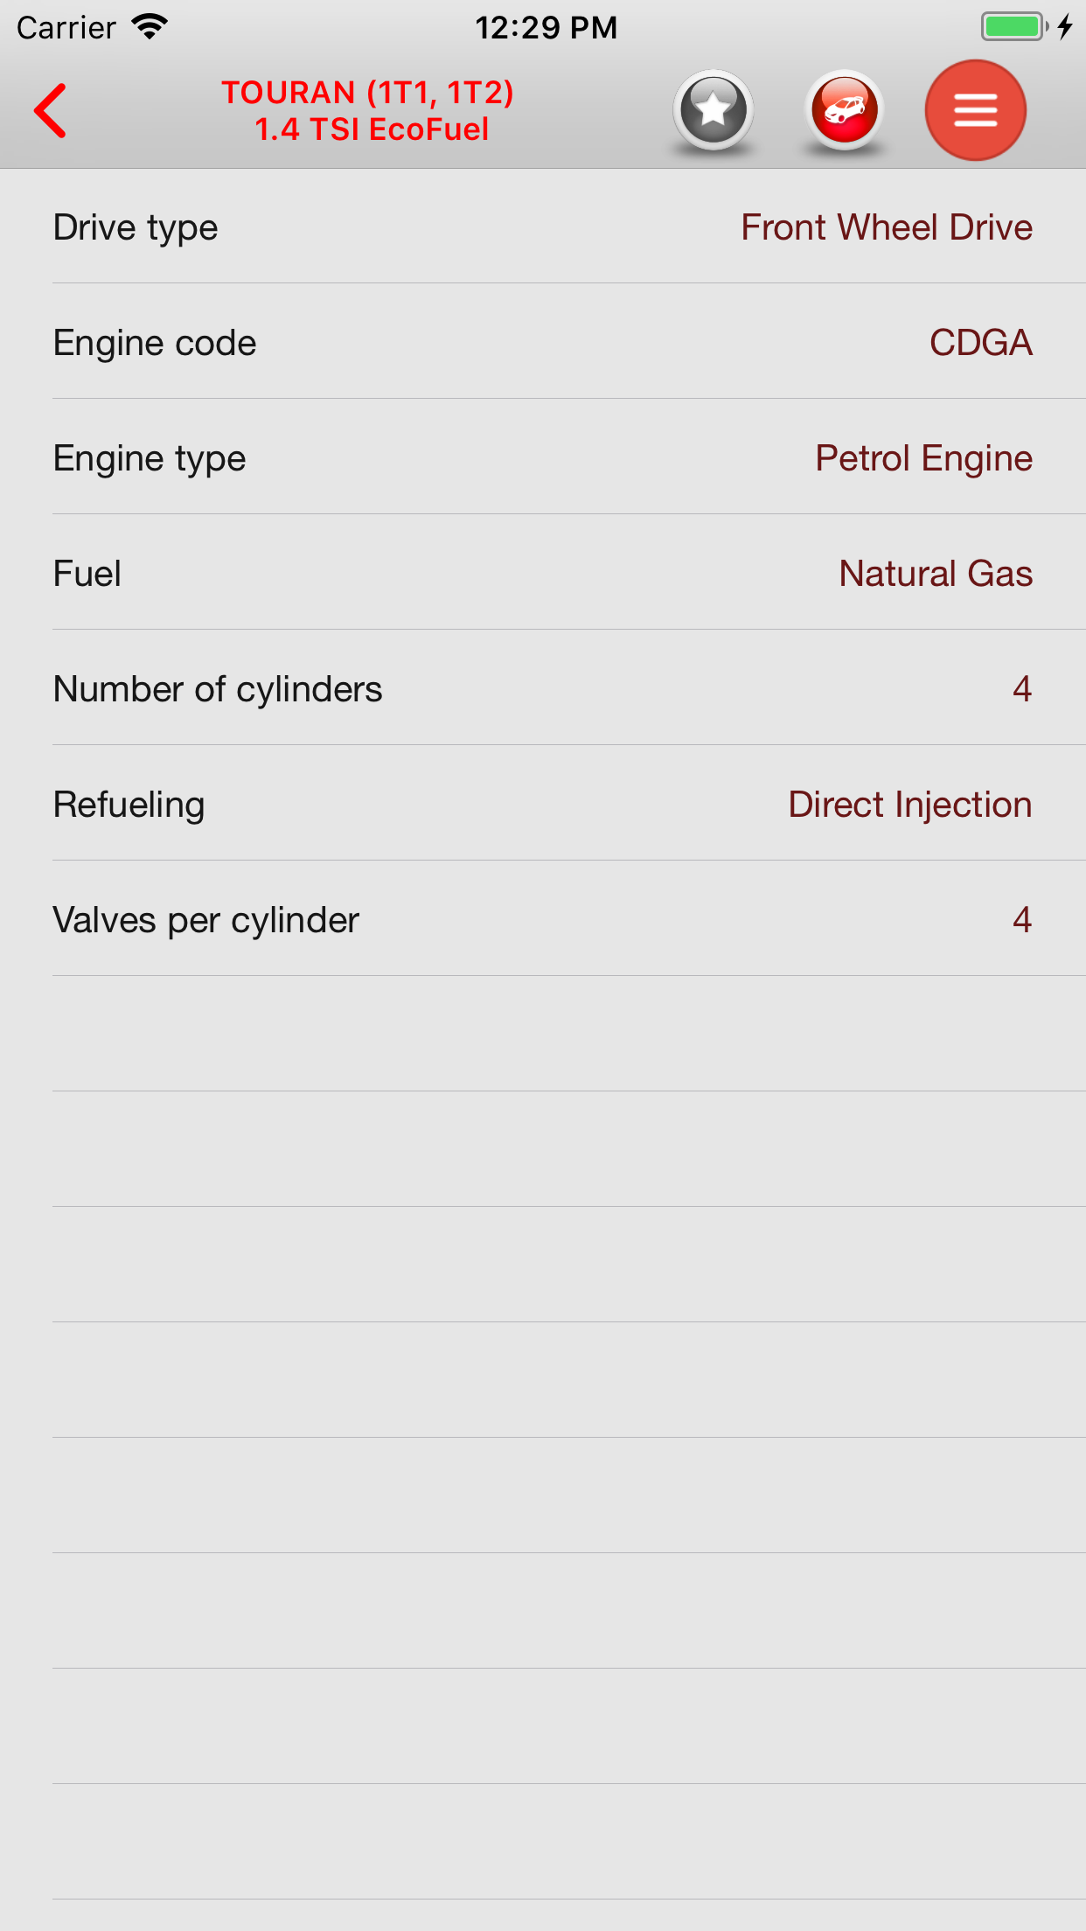
Task: Tap the Wi-Fi status icon
Action: 150,27
